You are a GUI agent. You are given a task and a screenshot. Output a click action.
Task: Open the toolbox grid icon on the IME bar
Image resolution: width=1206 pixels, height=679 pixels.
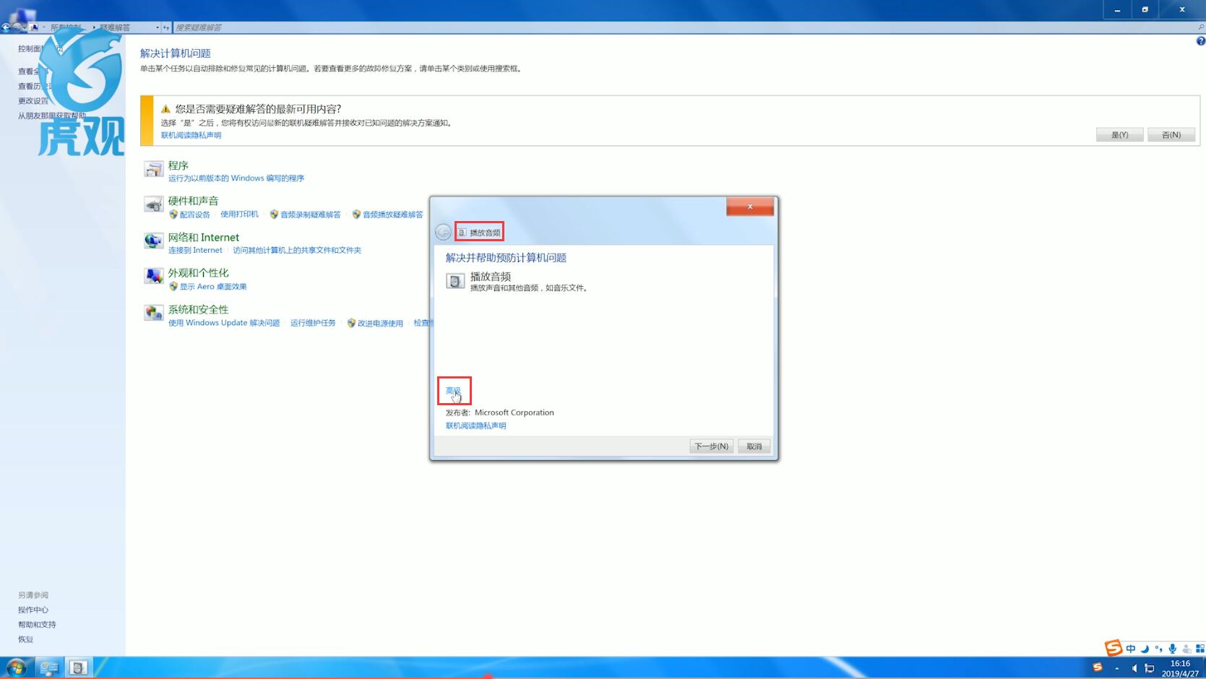click(x=1200, y=649)
